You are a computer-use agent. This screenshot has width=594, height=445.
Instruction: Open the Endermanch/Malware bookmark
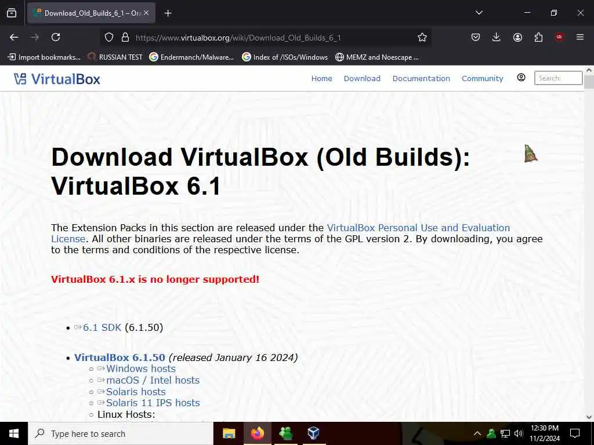(x=191, y=57)
